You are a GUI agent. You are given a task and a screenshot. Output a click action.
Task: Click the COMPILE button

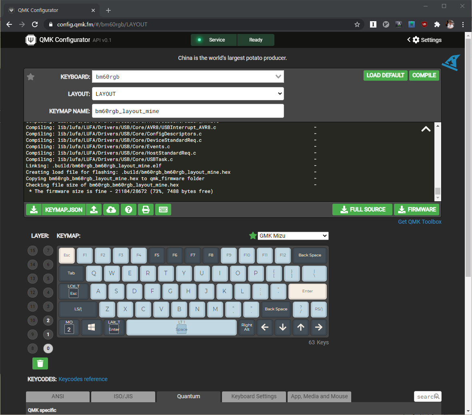[x=424, y=75]
